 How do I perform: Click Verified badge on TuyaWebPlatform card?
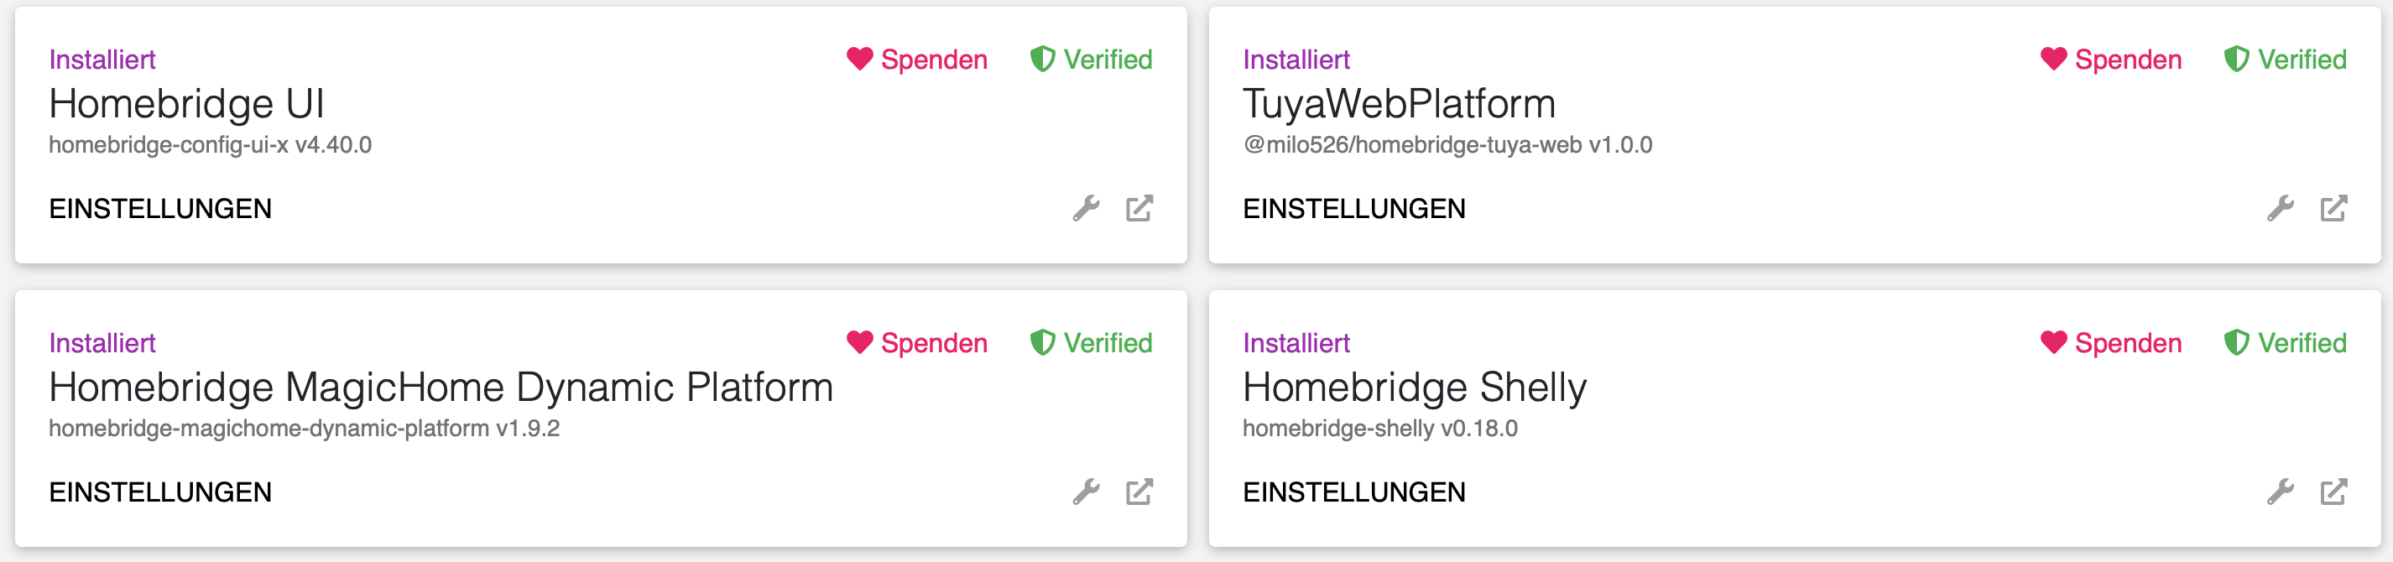2286,60
